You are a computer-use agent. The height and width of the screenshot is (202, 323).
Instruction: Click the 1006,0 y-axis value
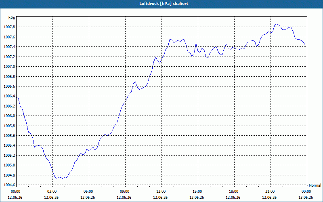(x=9, y=116)
